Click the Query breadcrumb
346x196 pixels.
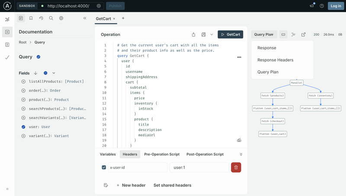pos(40,42)
